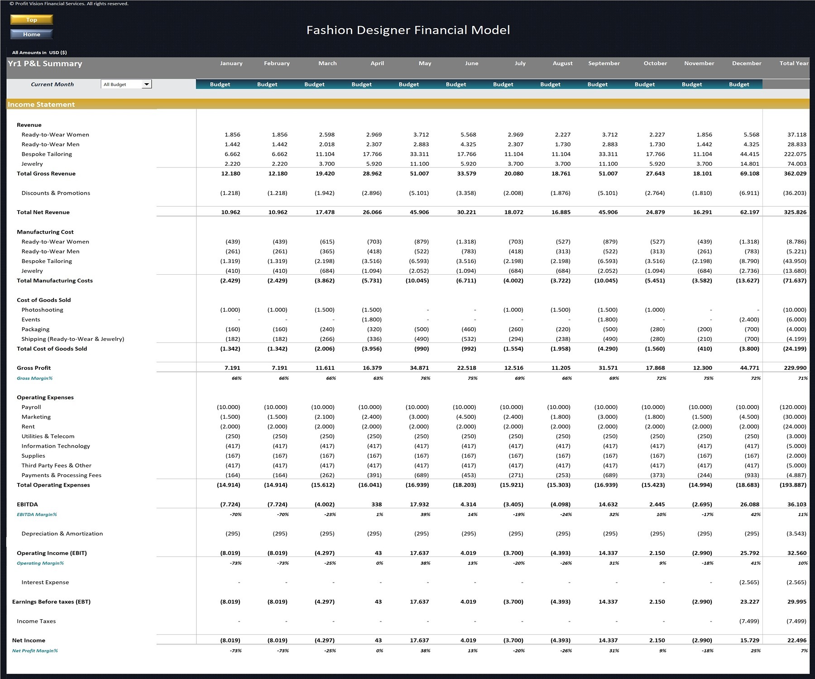Click the Supplies row label
Image resolution: width=815 pixels, height=679 pixels.
[34, 456]
